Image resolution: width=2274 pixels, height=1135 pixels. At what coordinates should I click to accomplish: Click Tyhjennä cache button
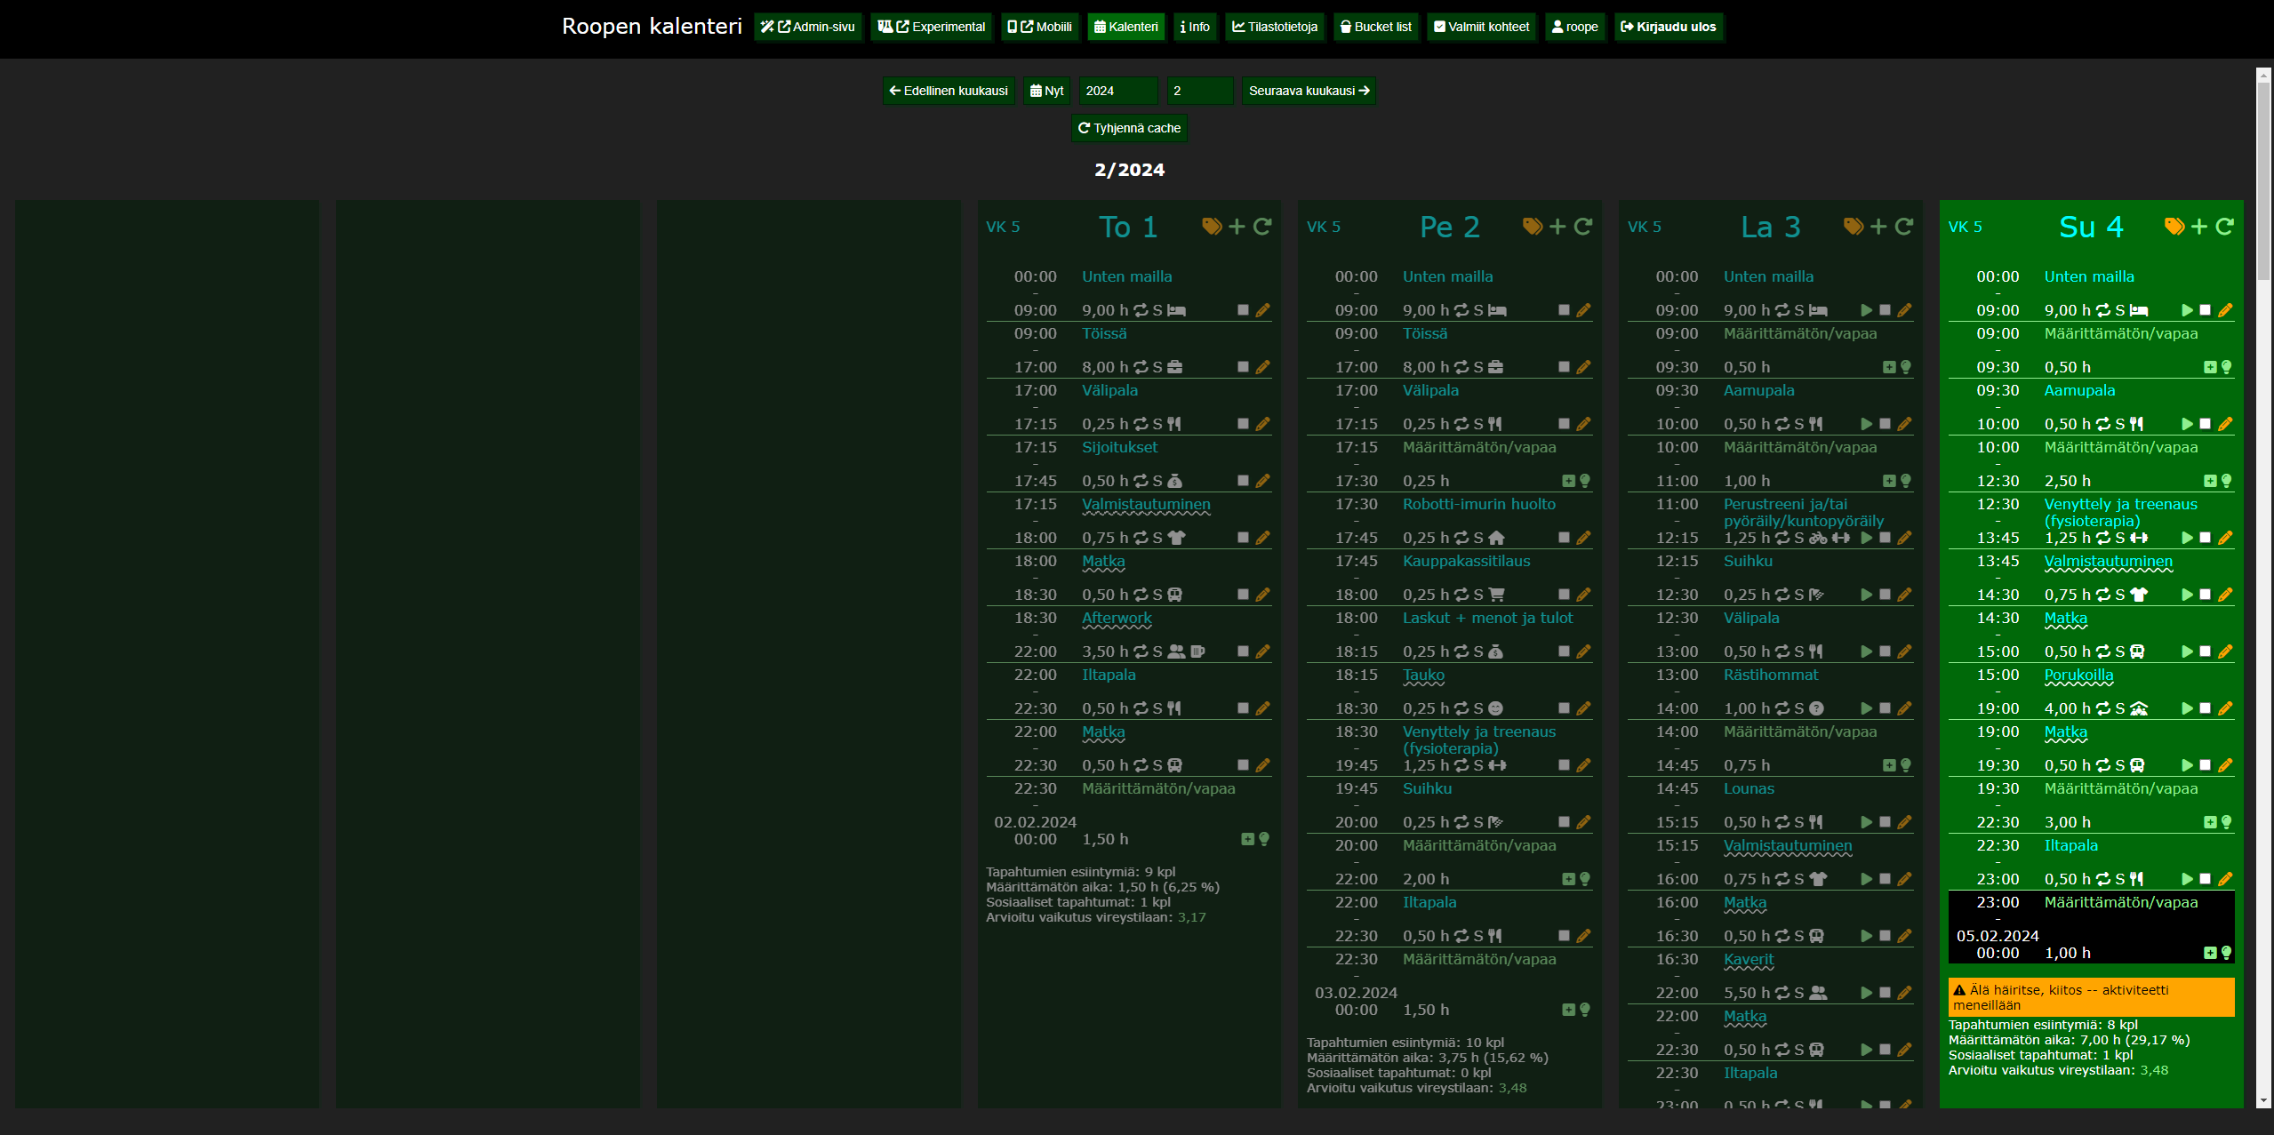[x=1130, y=128]
